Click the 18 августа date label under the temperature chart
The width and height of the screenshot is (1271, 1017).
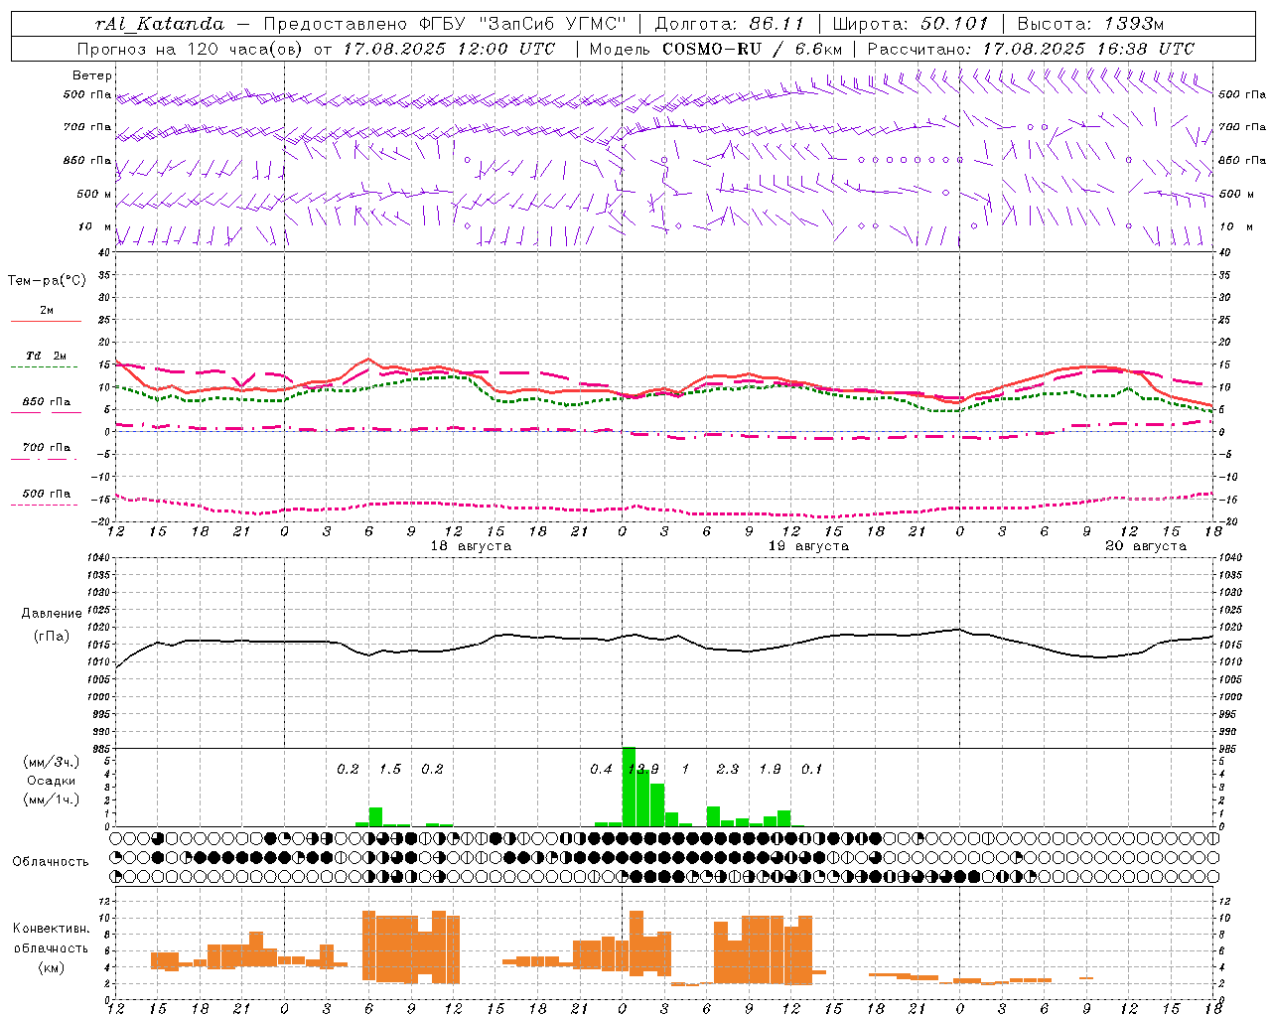[471, 546]
